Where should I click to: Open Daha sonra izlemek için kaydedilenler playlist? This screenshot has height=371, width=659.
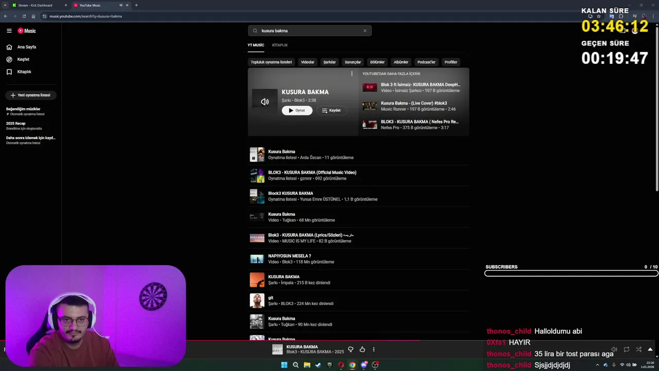point(30,140)
